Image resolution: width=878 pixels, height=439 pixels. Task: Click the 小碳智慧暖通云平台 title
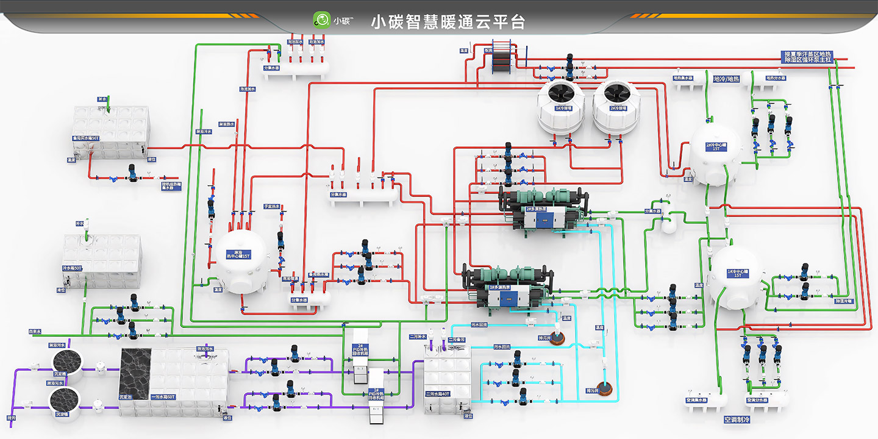(448, 23)
